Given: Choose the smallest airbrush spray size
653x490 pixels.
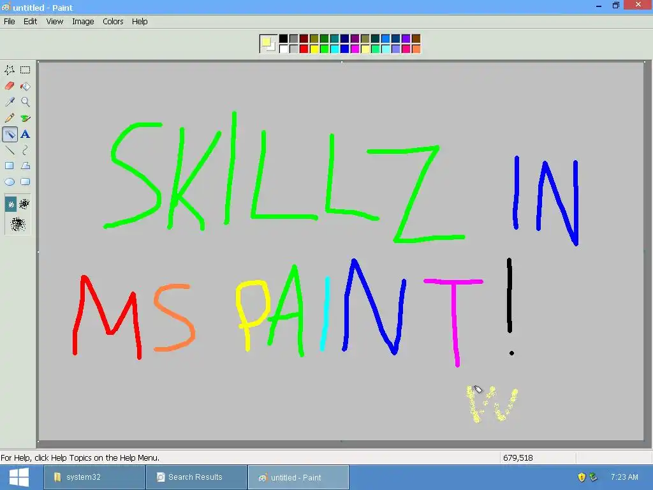Looking at the screenshot, I should 11,204.
